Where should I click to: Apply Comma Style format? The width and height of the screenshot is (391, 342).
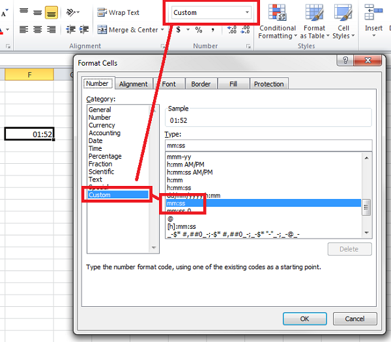pos(212,30)
